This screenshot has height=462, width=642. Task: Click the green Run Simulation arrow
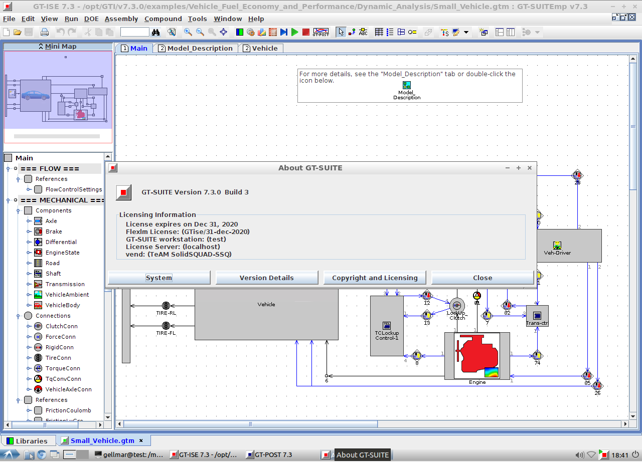click(295, 32)
